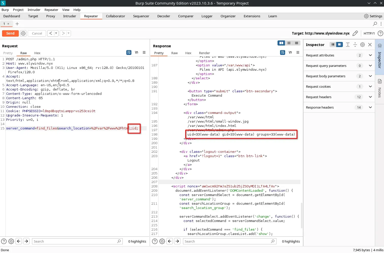Open the next-requests history dropdown arrow
Image resolution: width=384 pixels, height=253 pixels.
pyautogui.click(x=68, y=33)
